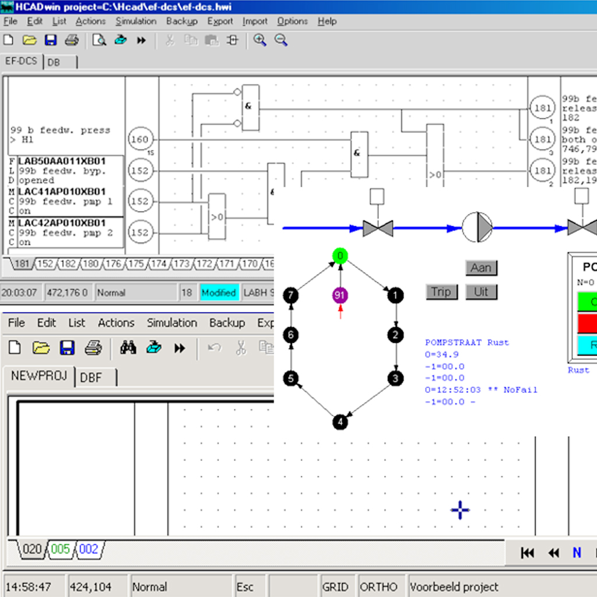The height and width of the screenshot is (597, 597).
Task: Open List menu in top HCADwin window
Action: tap(59, 22)
